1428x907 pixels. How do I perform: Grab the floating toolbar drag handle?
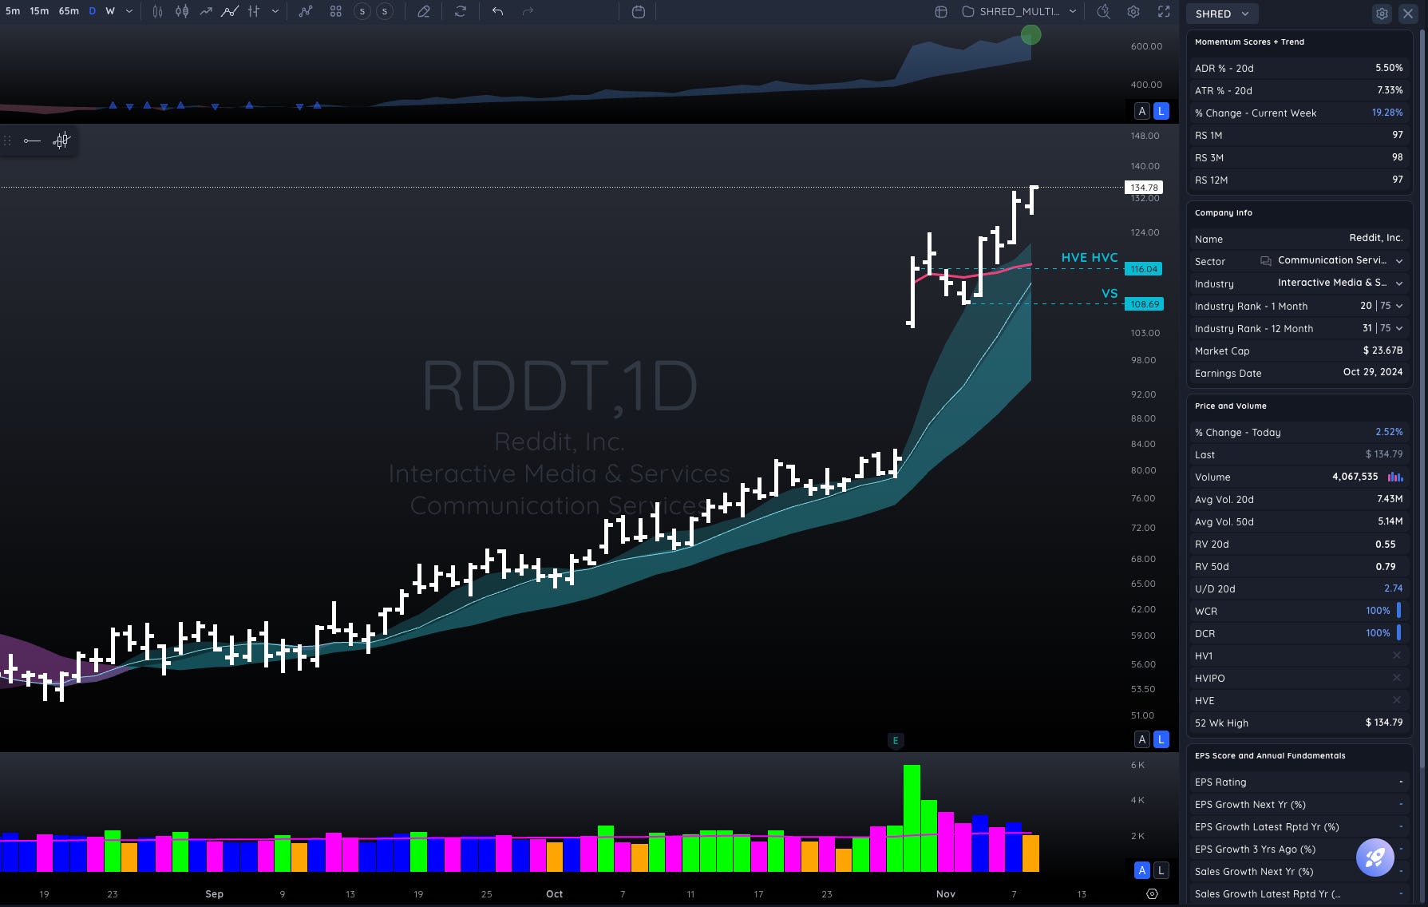tap(7, 141)
